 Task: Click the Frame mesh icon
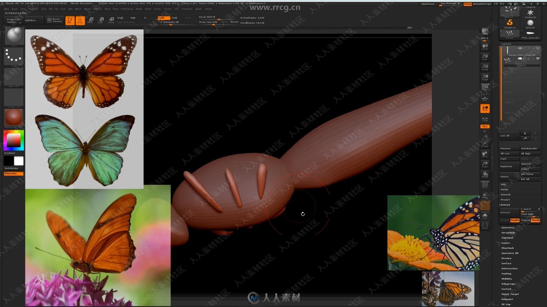click(485, 144)
